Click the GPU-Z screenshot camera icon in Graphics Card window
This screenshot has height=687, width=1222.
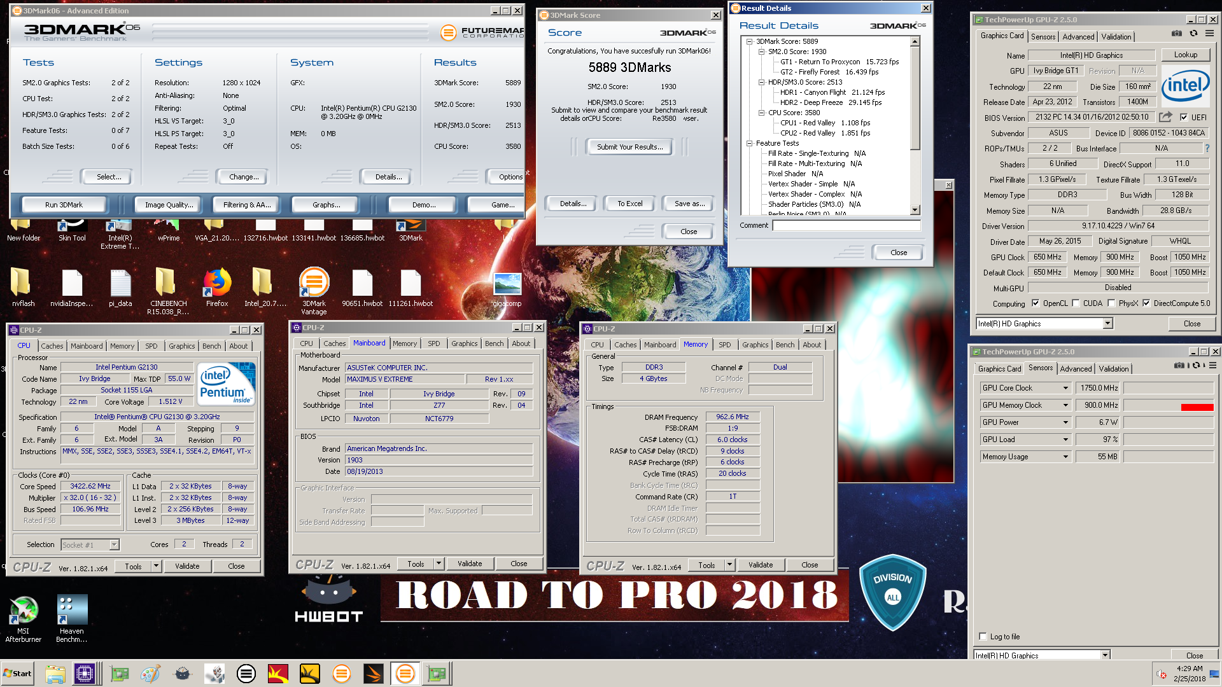(x=1177, y=34)
